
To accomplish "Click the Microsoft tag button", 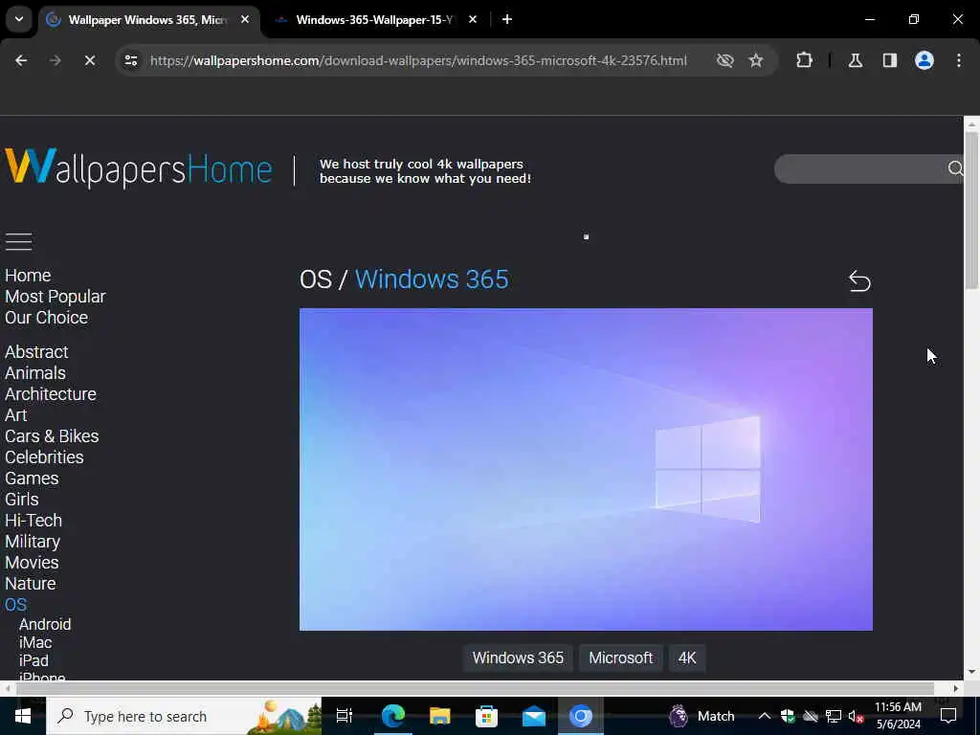I will tap(620, 658).
